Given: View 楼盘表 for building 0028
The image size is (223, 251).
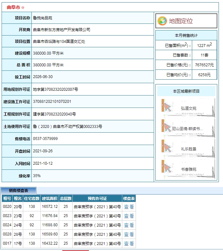Looking at the screenshot, I should point(129,234).
